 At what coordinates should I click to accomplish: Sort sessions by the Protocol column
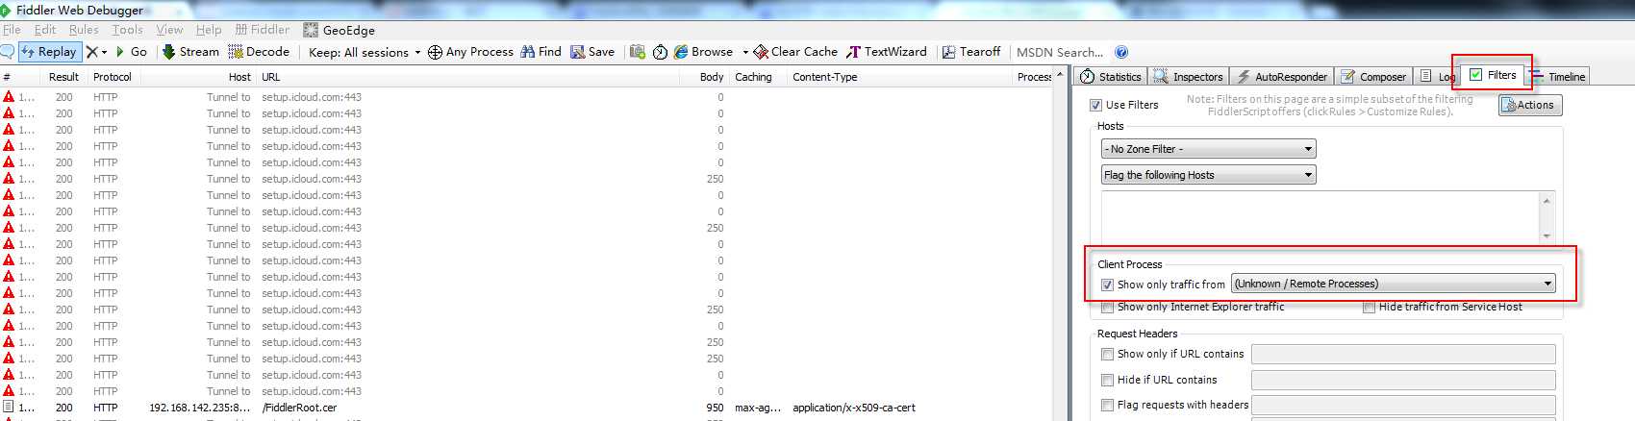click(x=113, y=77)
